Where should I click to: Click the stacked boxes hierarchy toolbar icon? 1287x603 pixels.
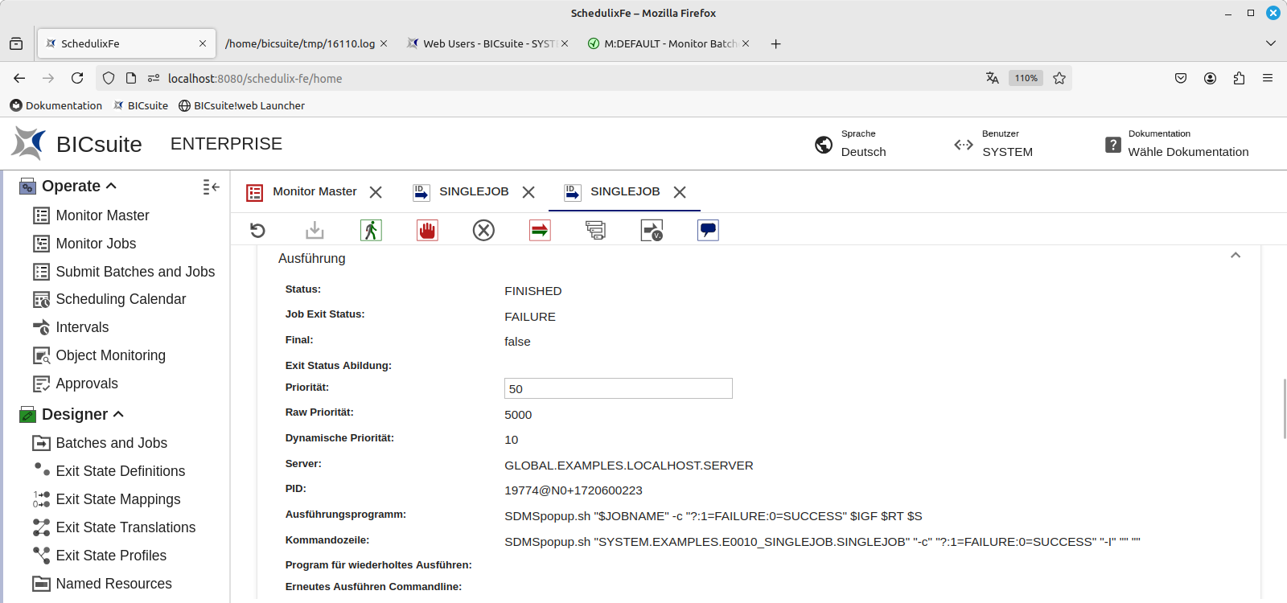[595, 231]
